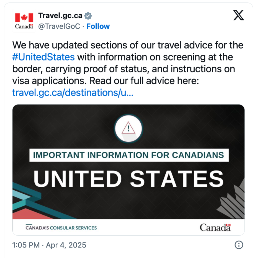Open the #UnitedStates hashtag
Image resolution: width=255 pixels, height=258 pixels.
(x=43, y=57)
